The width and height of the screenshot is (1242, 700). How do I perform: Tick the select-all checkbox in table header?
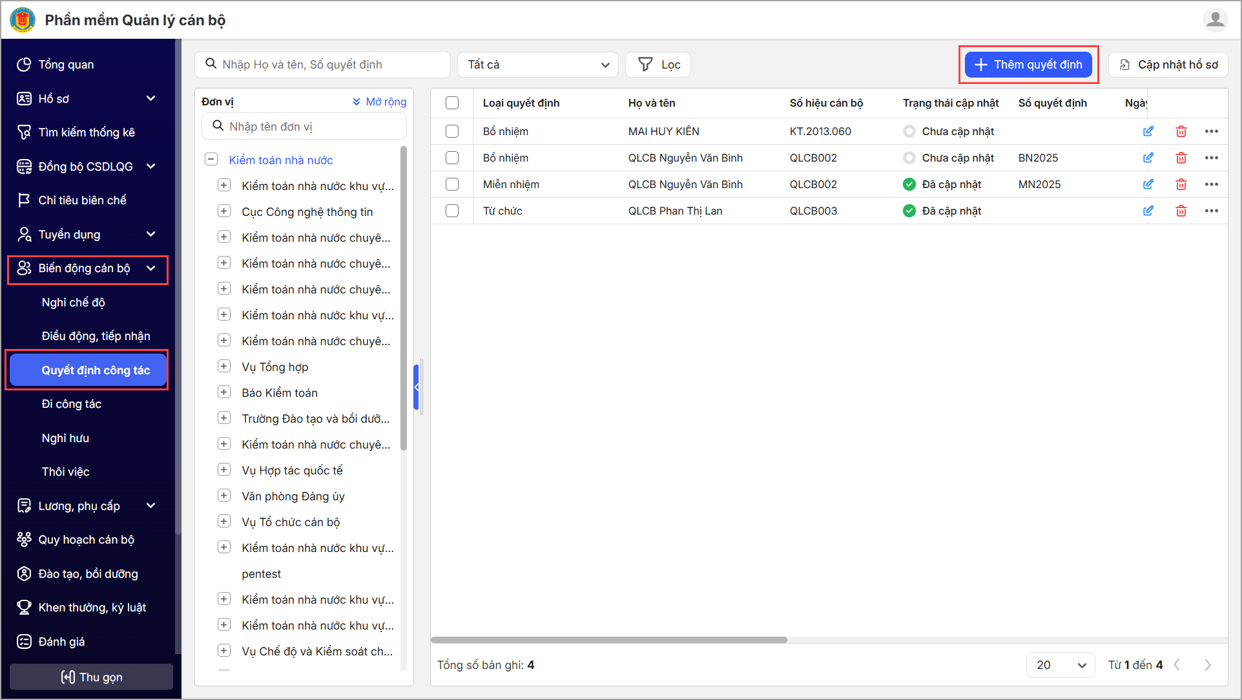coord(452,103)
